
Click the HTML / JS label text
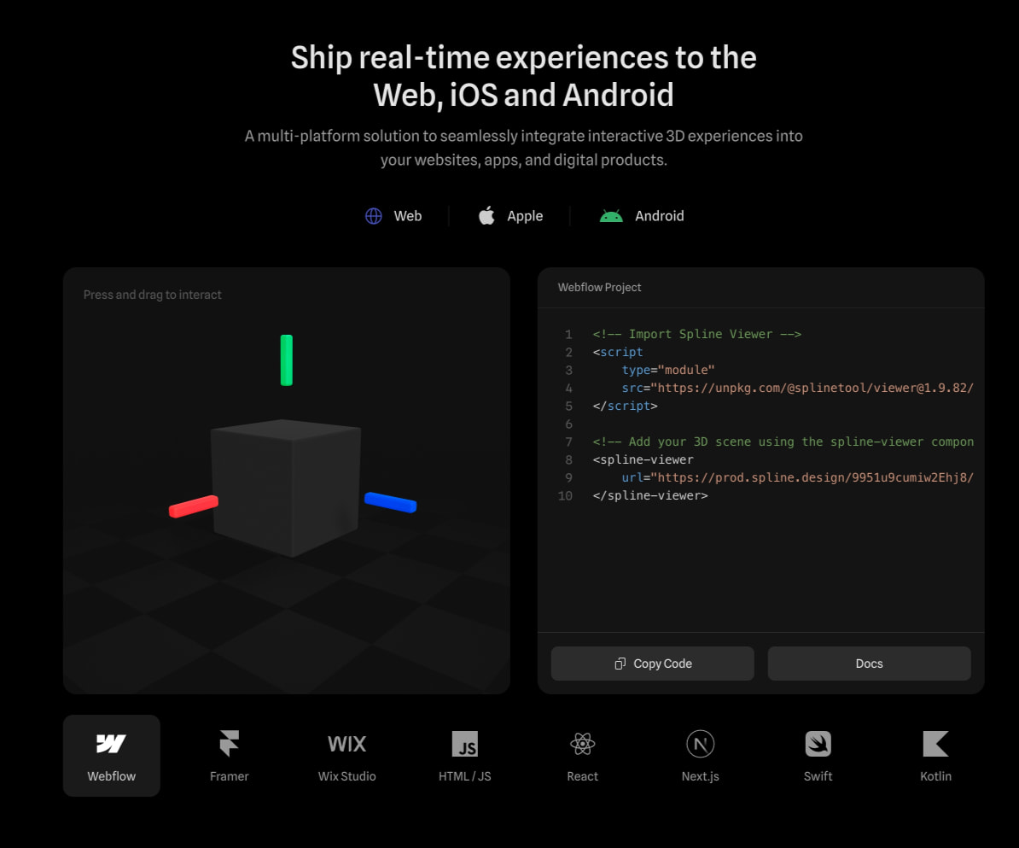click(x=464, y=776)
